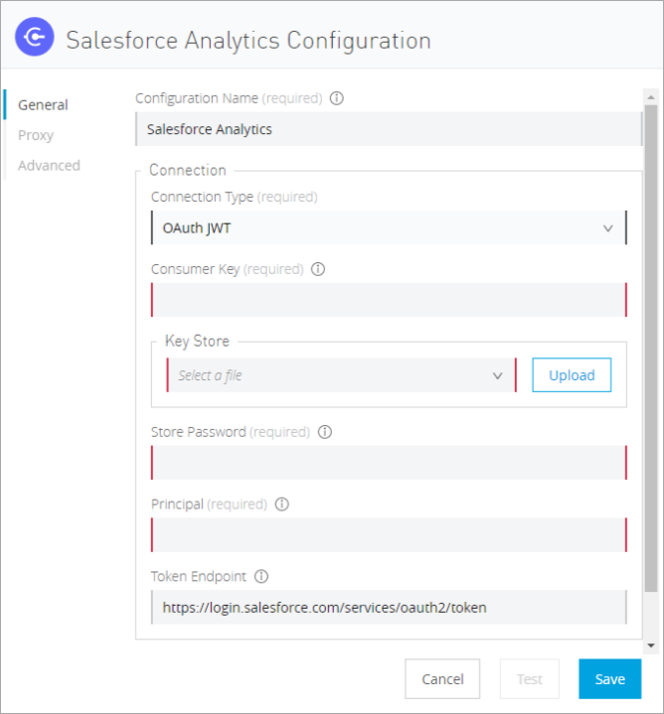Image resolution: width=664 pixels, height=714 pixels.
Task: Click info icon beside Store Password
Action: coord(324,432)
